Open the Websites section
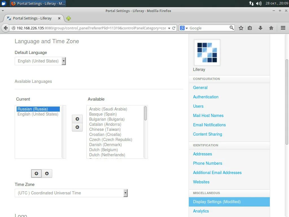The width and height of the screenshot is (289, 217). [x=201, y=182]
